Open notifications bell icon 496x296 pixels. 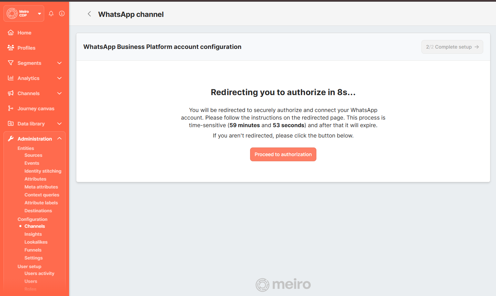point(51,13)
